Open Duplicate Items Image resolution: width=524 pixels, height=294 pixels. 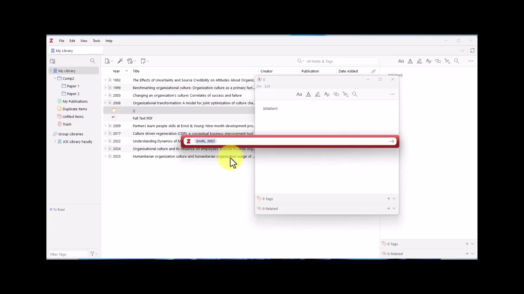pyautogui.click(x=75, y=109)
